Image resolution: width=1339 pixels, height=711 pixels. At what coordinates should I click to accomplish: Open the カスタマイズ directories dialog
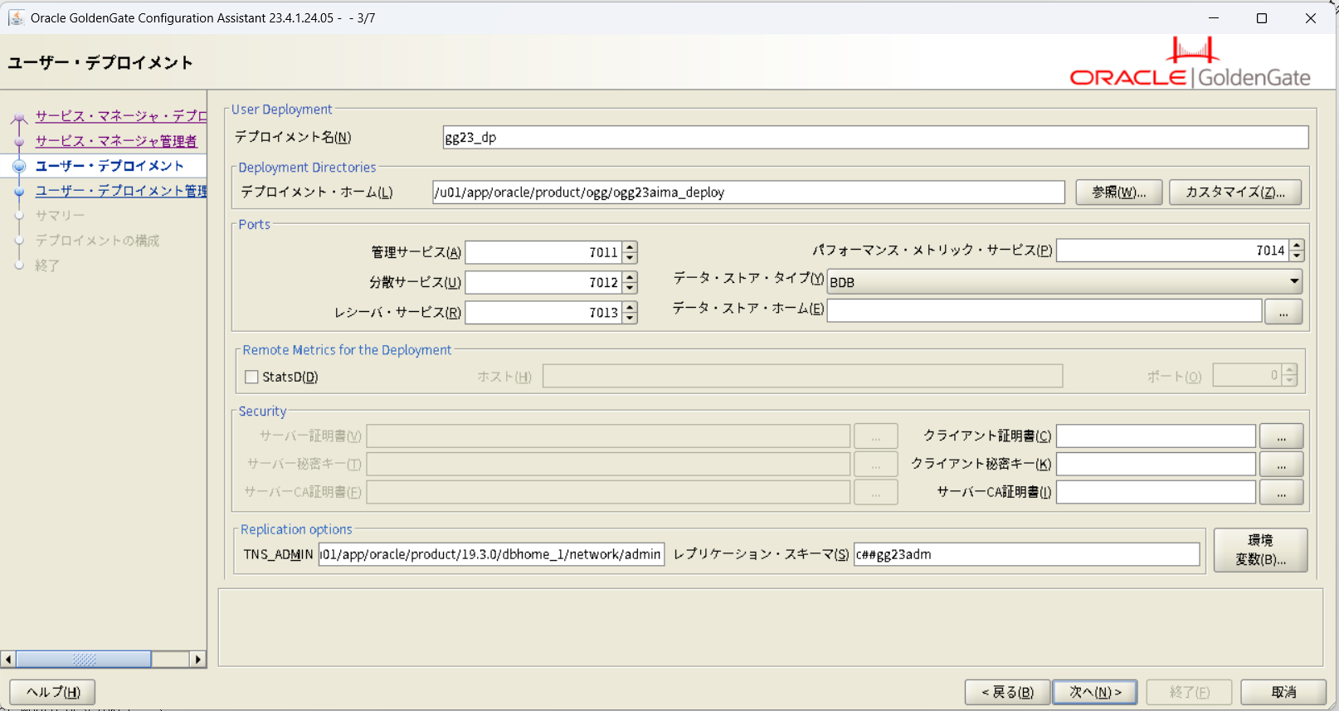point(1234,192)
